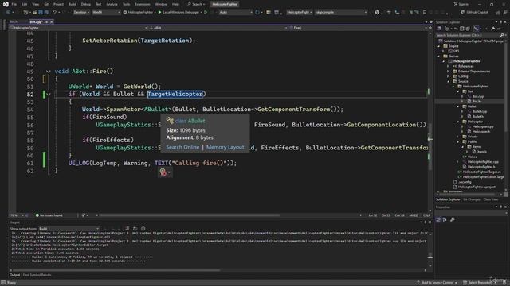
Task: Click the Memory Layout link in tooltip
Action: pos(225,147)
